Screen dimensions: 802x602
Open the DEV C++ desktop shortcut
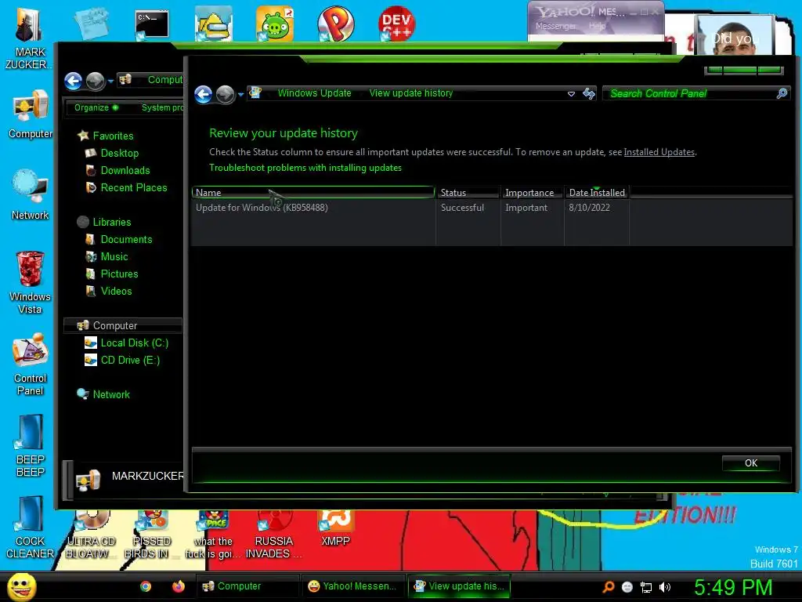tap(396, 24)
